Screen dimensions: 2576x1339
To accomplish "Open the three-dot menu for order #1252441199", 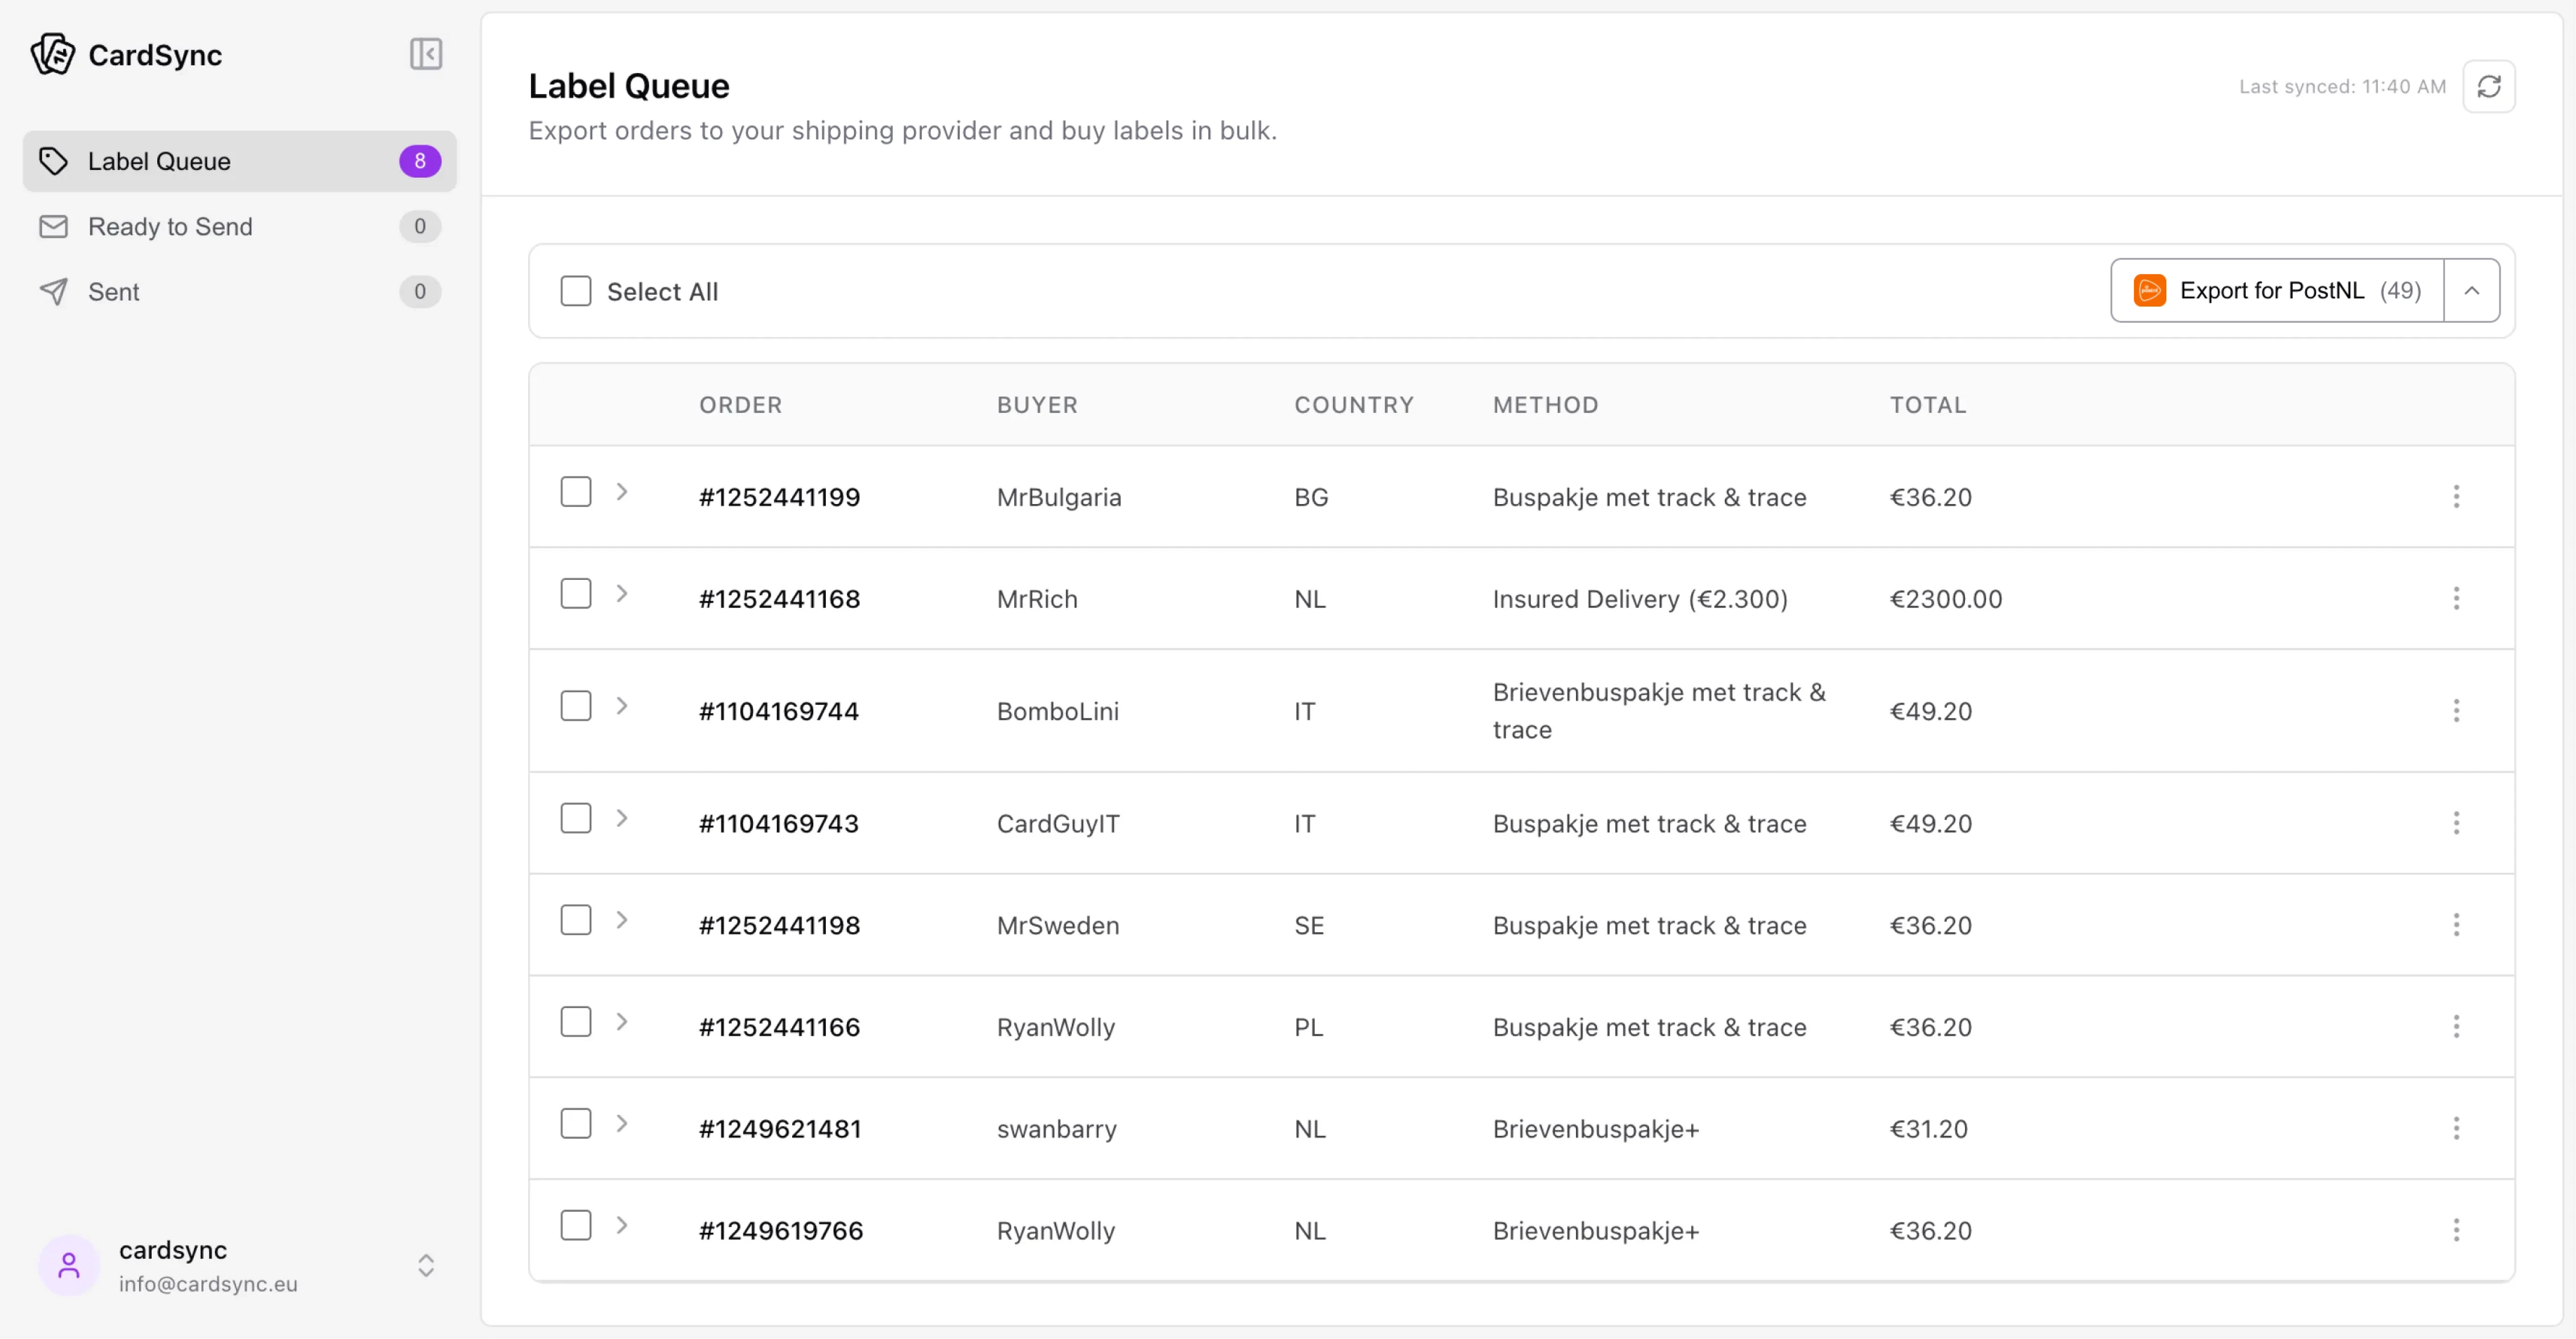I will tap(2458, 497).
